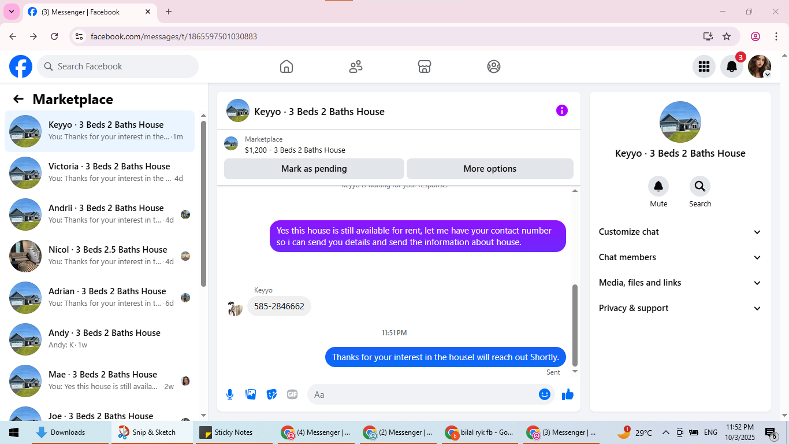The width and height of the screenshot is (789, 444).
Task: Select the Keyyo conversation in list
Action: [x=100, y=131]
